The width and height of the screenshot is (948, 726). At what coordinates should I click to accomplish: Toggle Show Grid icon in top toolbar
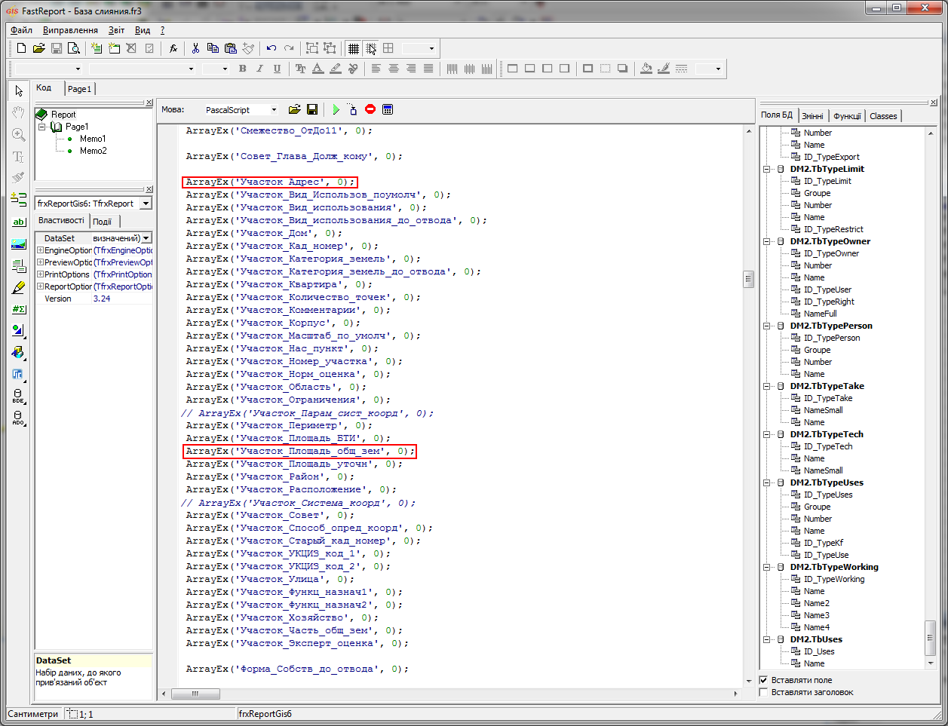click(x=353, y=48)
